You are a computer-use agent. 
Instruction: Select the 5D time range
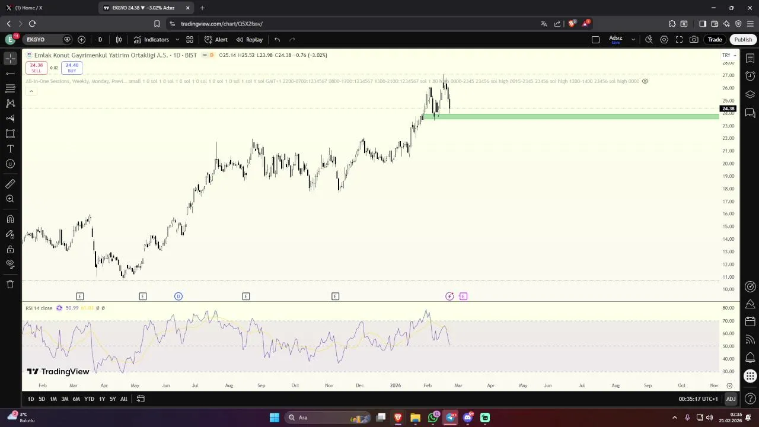[42, 399]
